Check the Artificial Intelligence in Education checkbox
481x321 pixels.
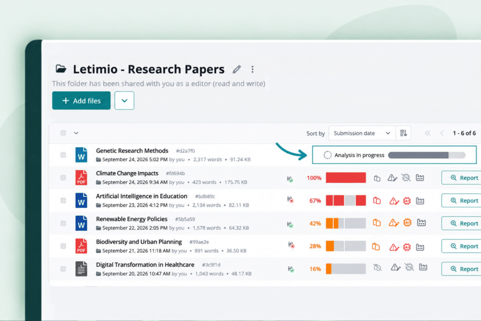pyautogui.click(x=63, y=200)
